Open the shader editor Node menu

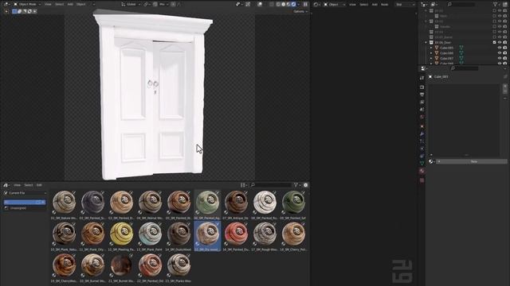[x=384, y=5]
